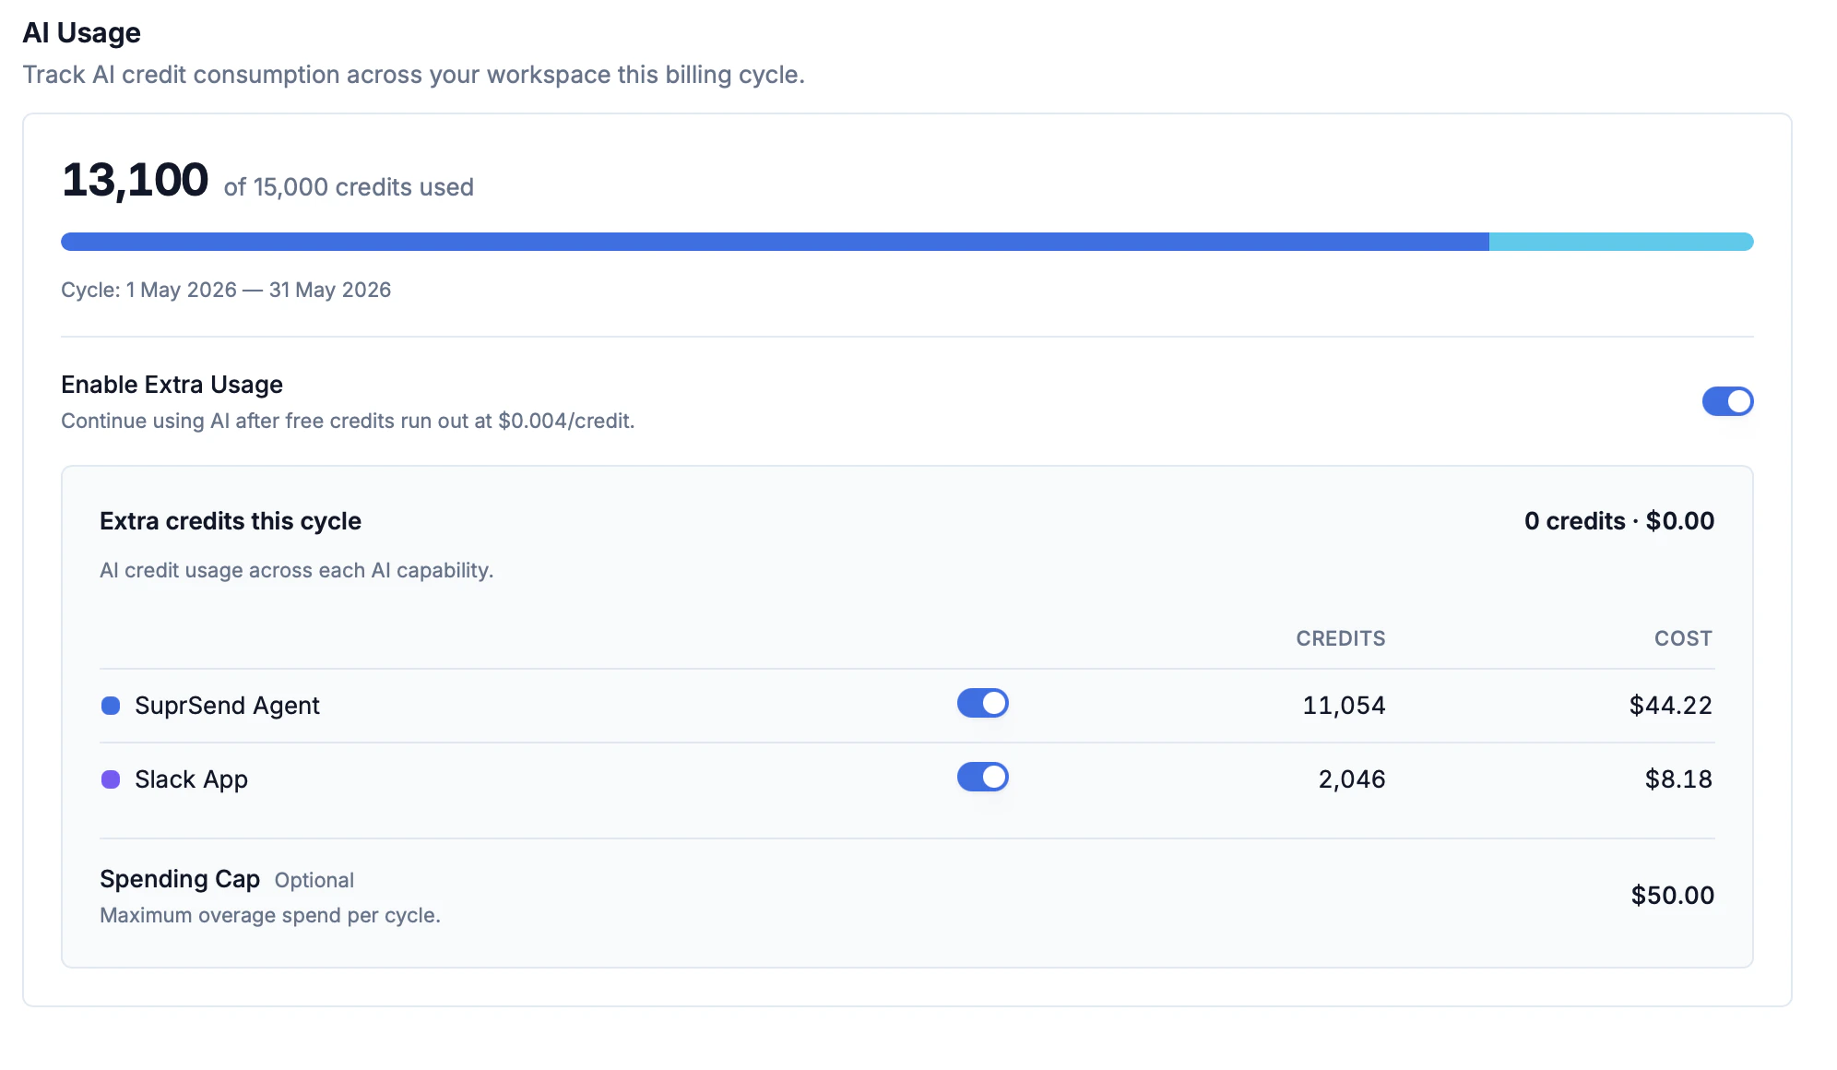This screenshot has height=1070, width=1837.
Task: Click the "Track AI credit consumption" subtitle
Action: tap(413, 75)
